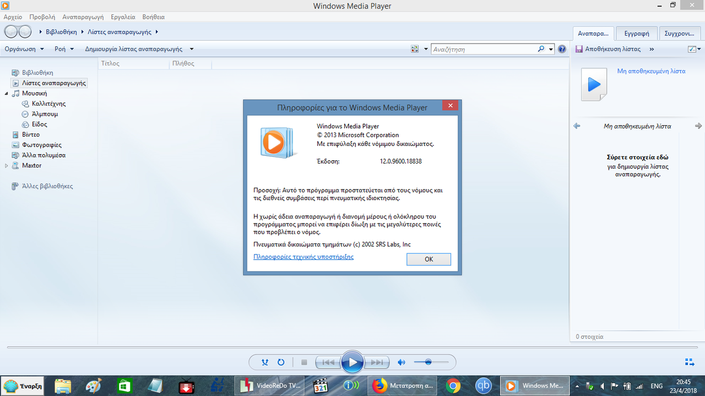Turn shuffle on in playback controls

(265, 362)
